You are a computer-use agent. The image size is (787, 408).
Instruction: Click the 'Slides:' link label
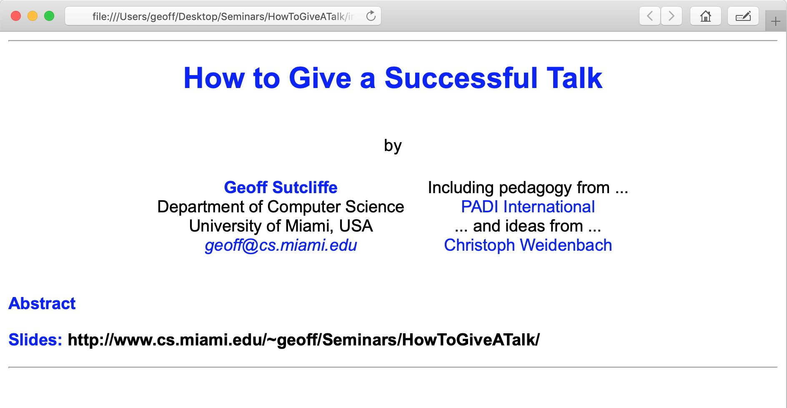35,340
